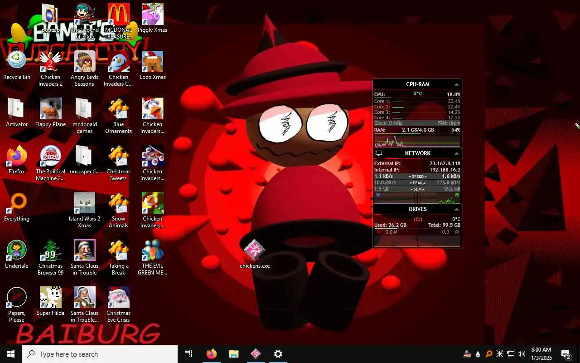Select the Christmas Eve Crisis shortcut

[119, 304]
